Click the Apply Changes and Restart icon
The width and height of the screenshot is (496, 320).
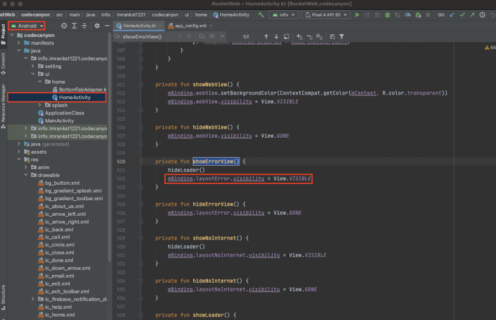pyautogui.click(x=367, y=15)
